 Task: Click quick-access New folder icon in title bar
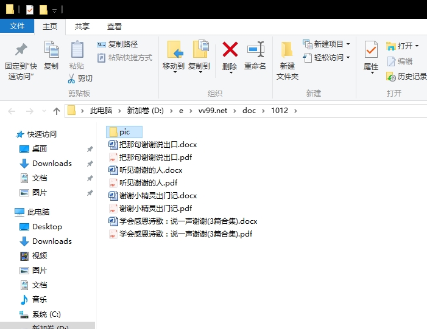[44, 10]
